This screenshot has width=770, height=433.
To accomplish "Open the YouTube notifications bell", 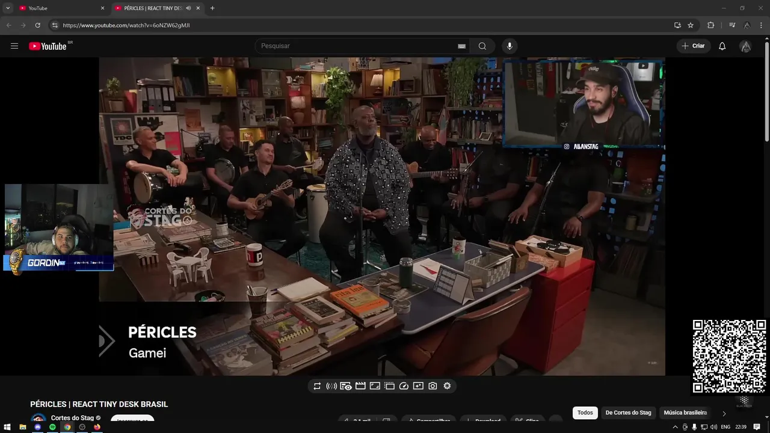I will [722, 46].
